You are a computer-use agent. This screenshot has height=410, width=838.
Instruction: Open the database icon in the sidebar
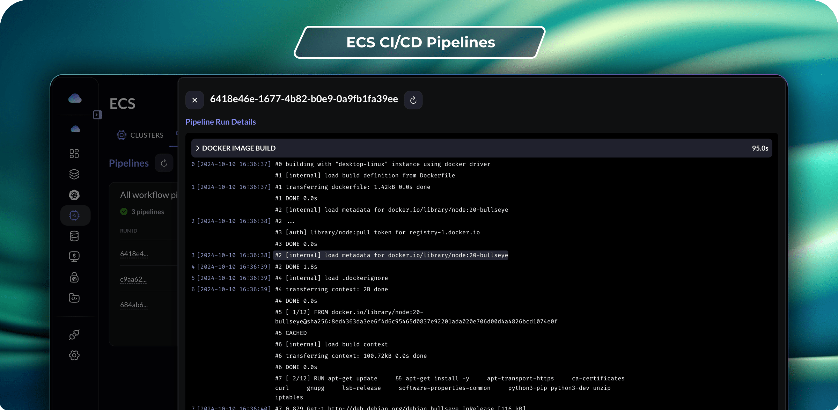[74, 236]
